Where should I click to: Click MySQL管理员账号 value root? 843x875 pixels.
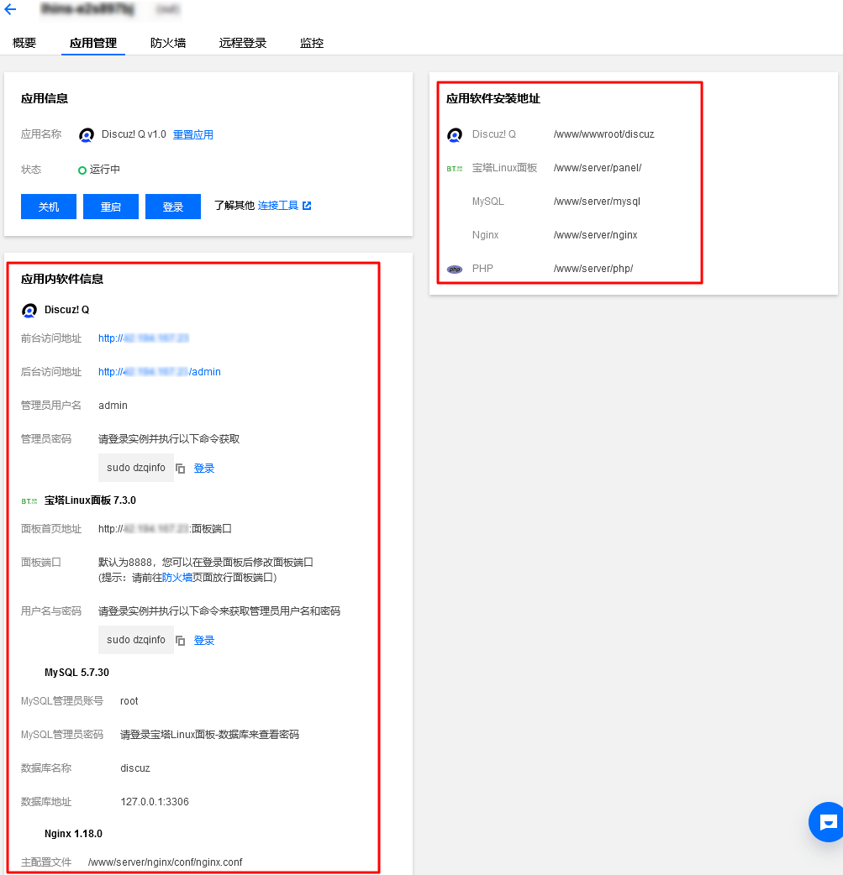tap(129, 701)
